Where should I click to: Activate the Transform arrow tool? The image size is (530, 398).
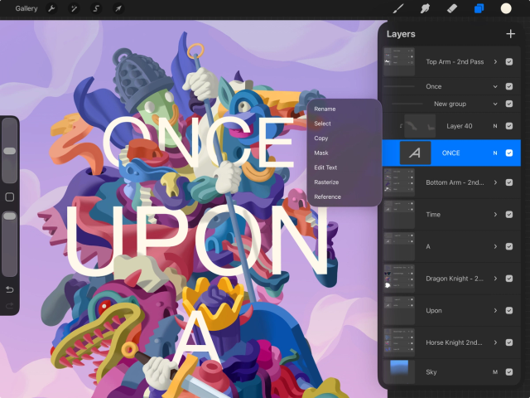118,8
